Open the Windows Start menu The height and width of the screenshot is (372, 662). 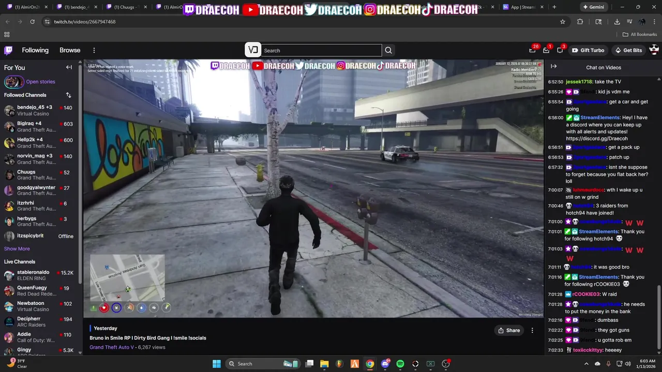point(217,364)
